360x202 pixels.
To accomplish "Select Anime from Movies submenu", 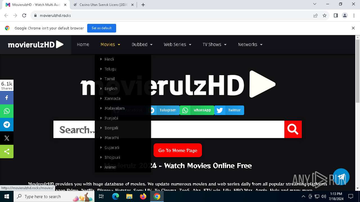I will coord(123,167).
